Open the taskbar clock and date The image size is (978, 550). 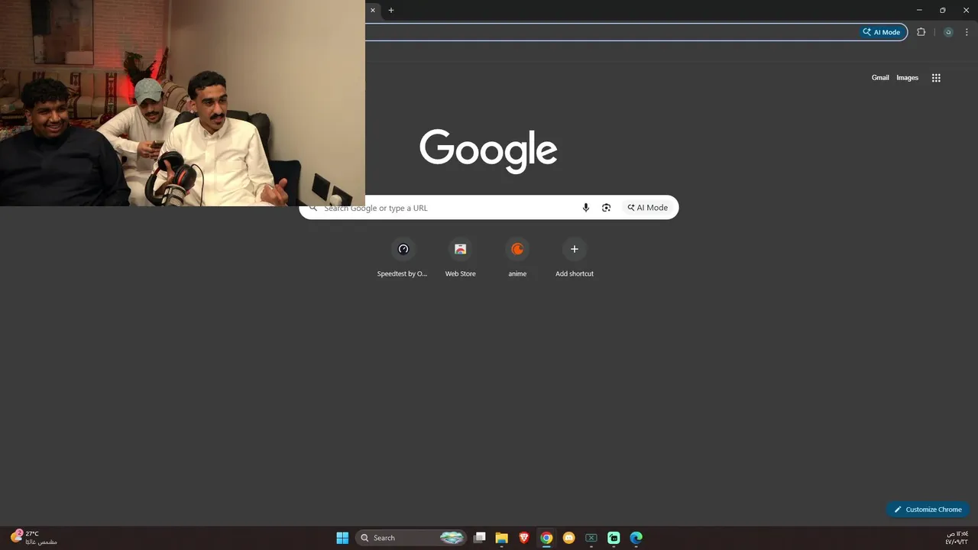[957, 538]
